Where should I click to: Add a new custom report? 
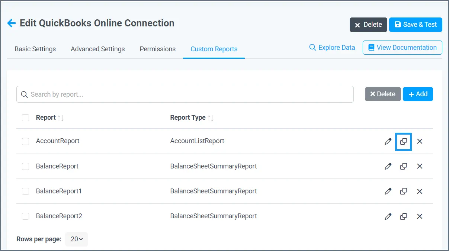418,94
